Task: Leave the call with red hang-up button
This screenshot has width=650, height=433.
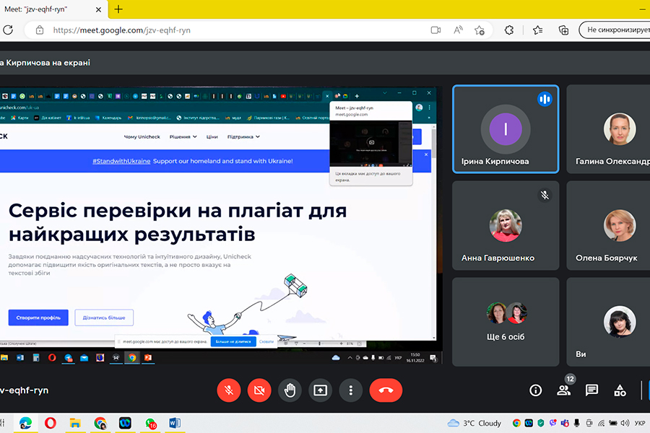Action: [x=386, y=390]
